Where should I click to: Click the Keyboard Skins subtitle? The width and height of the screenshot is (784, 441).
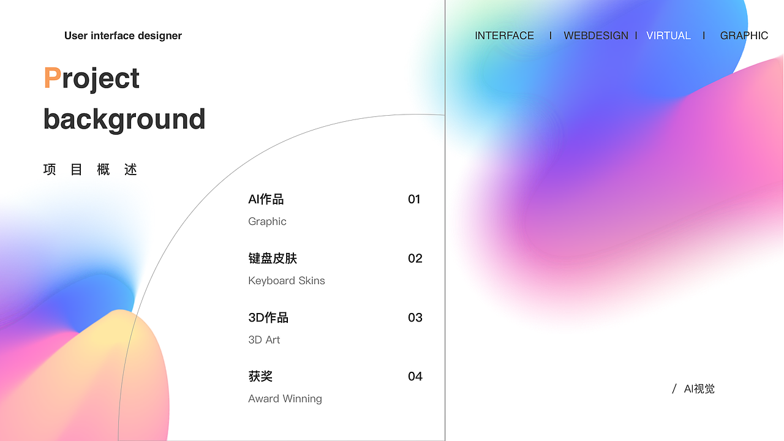287,281
